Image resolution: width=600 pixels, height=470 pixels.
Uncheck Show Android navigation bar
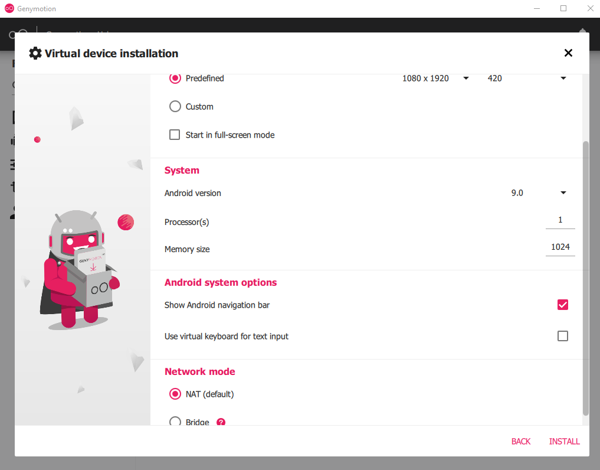pos(562,305)
